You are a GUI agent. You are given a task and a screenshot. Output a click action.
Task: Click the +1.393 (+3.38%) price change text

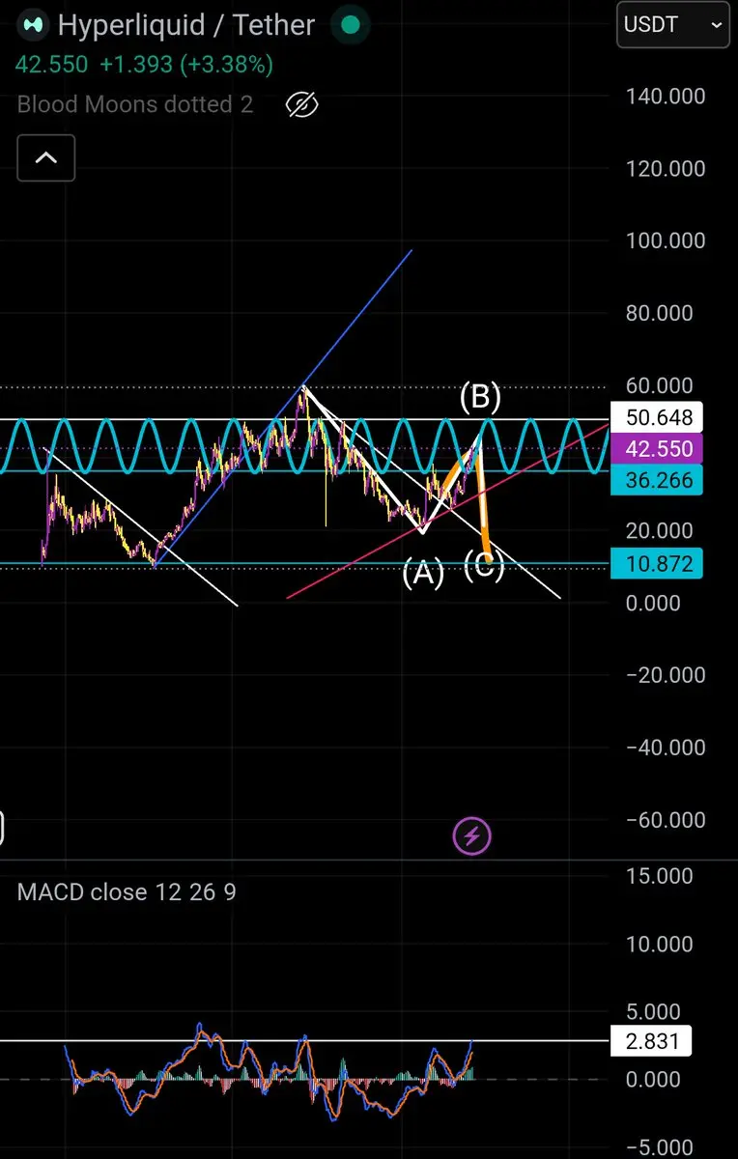(185, 66)
